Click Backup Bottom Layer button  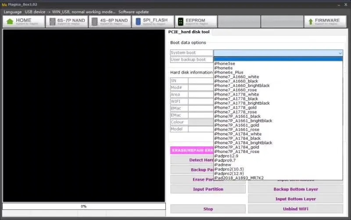pos(295,189)
